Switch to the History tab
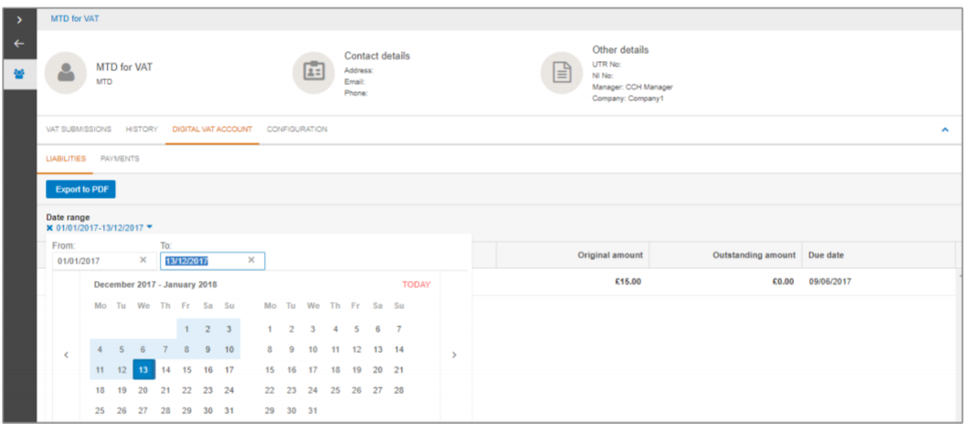Viewport: 970px width, 424px height. click(x=142, y=129)
